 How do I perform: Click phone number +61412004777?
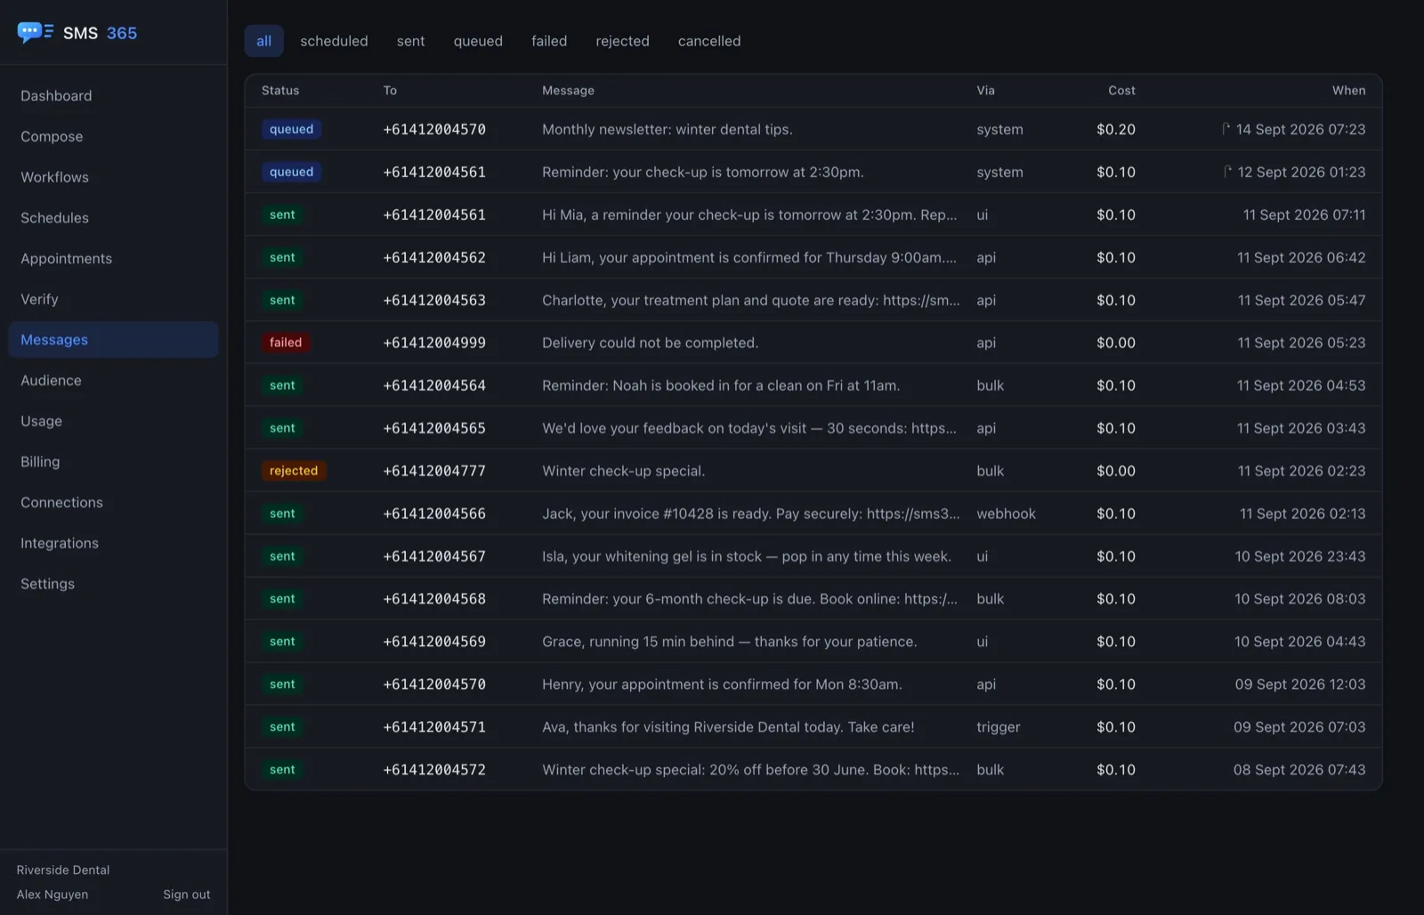(x=434, y=471)
